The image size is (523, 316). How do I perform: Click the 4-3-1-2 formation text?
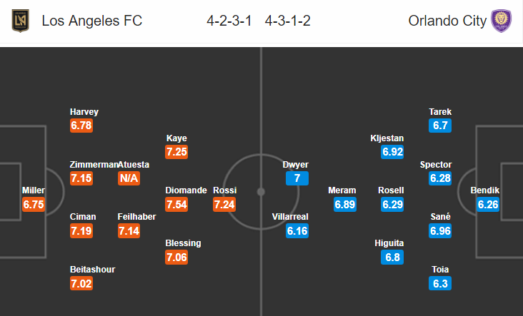point(287,21)
